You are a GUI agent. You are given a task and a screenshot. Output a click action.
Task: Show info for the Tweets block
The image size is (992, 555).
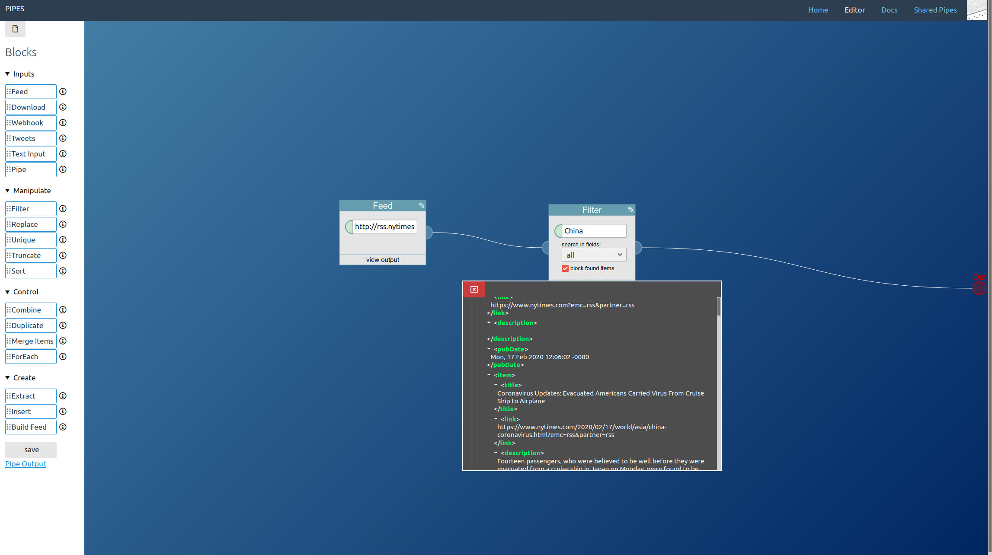click(x=63, y=138)
